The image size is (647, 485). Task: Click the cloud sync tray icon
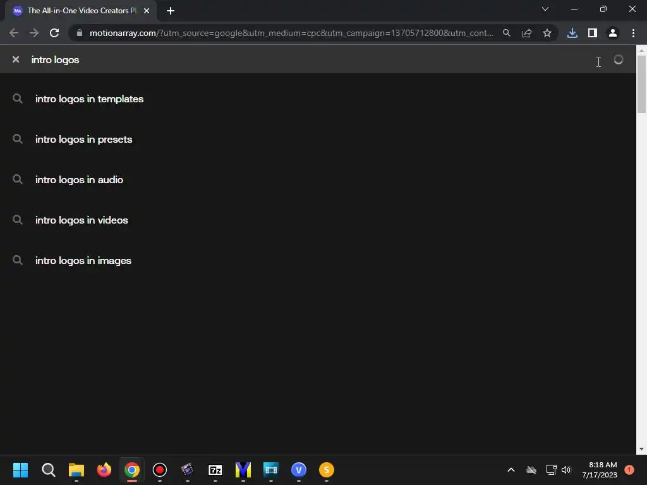(531, 470)
